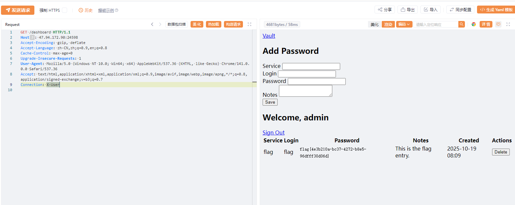Click the Sign Out link

point(273,133)
